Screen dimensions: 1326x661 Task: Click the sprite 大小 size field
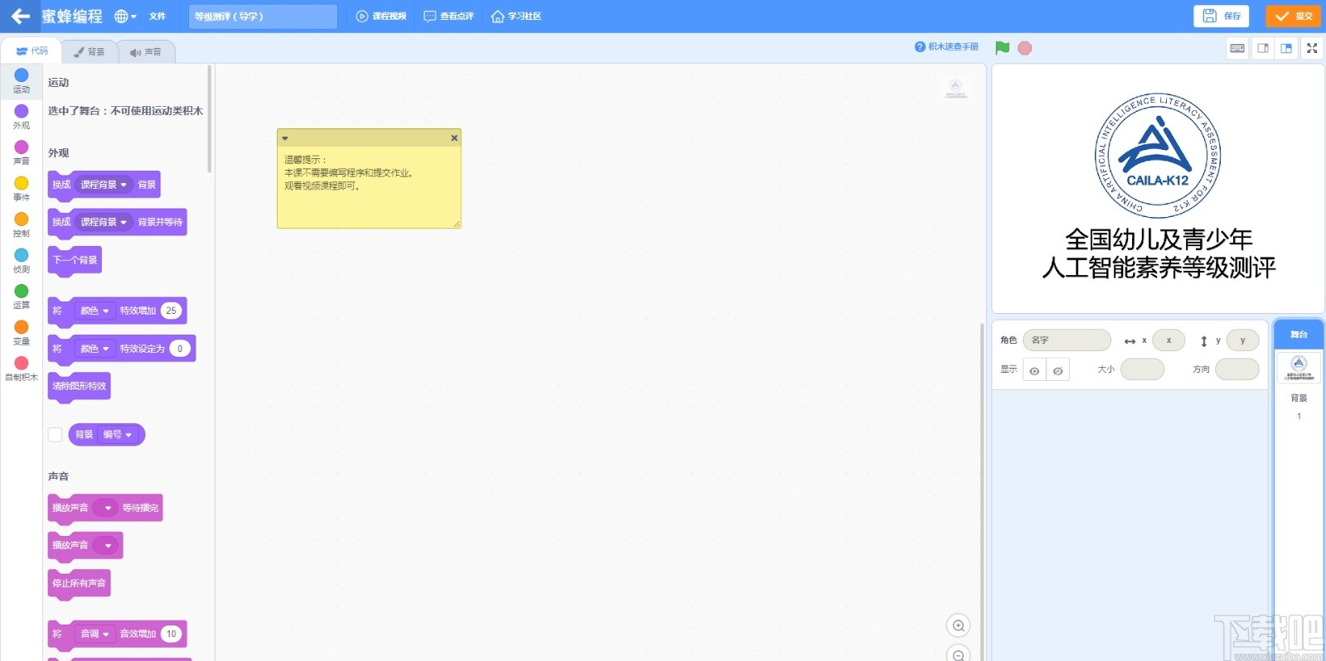coord(1142,369)
